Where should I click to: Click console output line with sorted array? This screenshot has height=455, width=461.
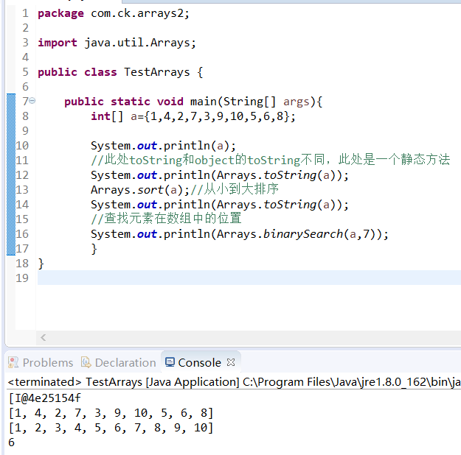coord(111,428)
